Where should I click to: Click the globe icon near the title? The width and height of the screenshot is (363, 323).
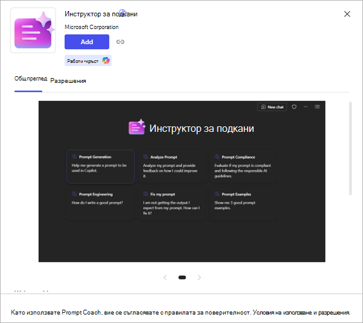(122, 12)
